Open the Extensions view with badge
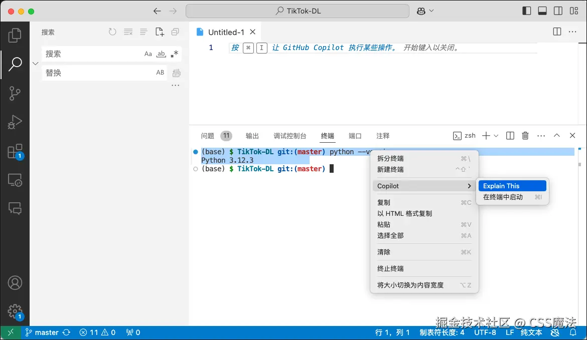The width and height of the screenshot is (587, 340). [x=15, y=152]
